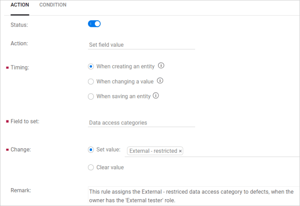Remove the 'External - restricted' tag
Viewport: 300px width, 206px height.
tap(180, 151)
